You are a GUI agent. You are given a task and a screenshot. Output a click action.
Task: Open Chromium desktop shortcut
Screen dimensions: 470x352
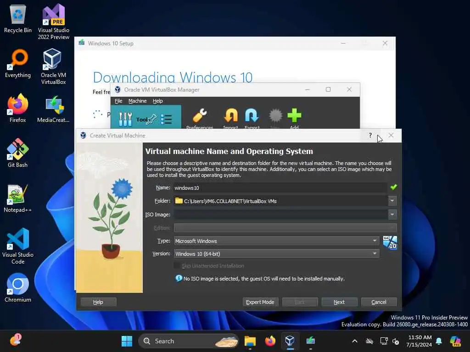coord(18,288)
